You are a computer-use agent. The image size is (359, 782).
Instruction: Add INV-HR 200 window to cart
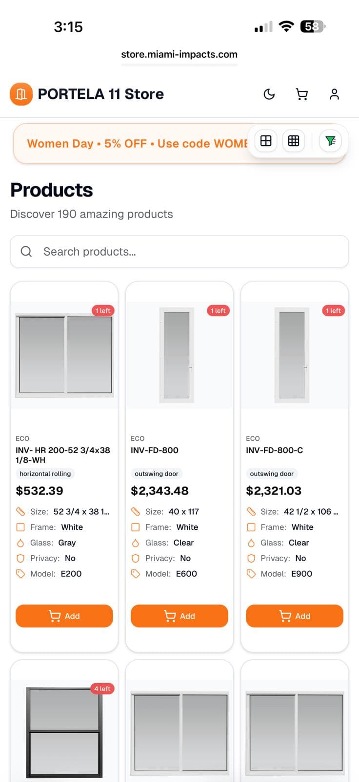tap(64, 616)
